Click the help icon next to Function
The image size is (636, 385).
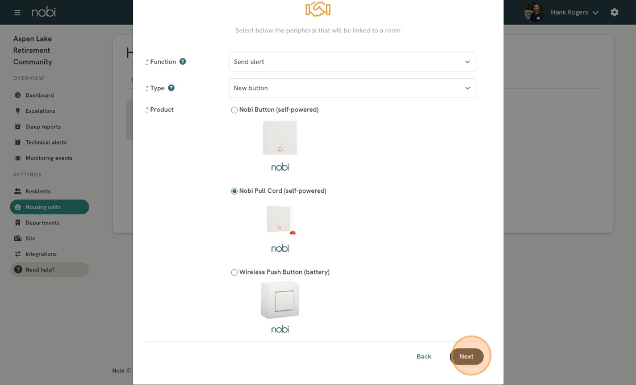point(183,62)
